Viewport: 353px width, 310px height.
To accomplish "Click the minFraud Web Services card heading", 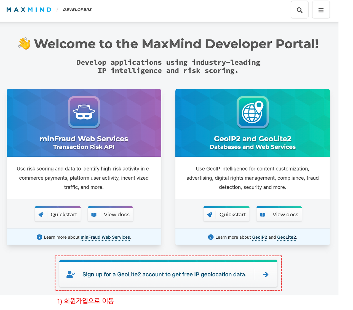I will pyautogui.click(x=84, y=139).
